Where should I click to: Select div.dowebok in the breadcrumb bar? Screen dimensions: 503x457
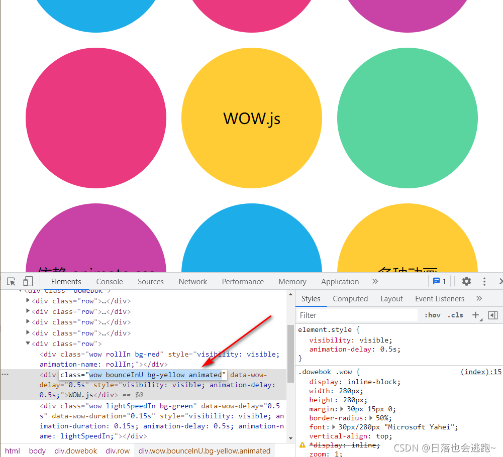tap(76, 450)
